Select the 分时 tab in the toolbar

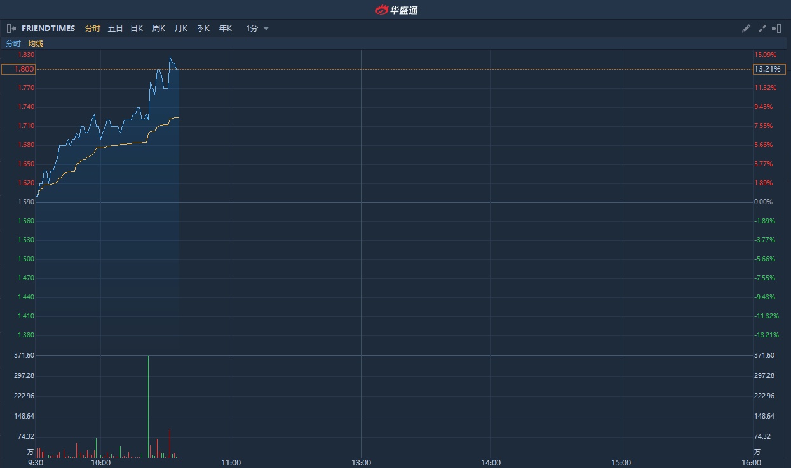[93, 29]
